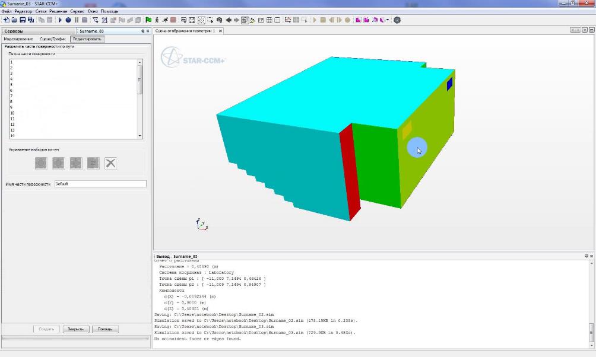The image size is (596, 357).
Task: Open dropdown arrow next to magenta cube icon
Action: tap(388, 20)
